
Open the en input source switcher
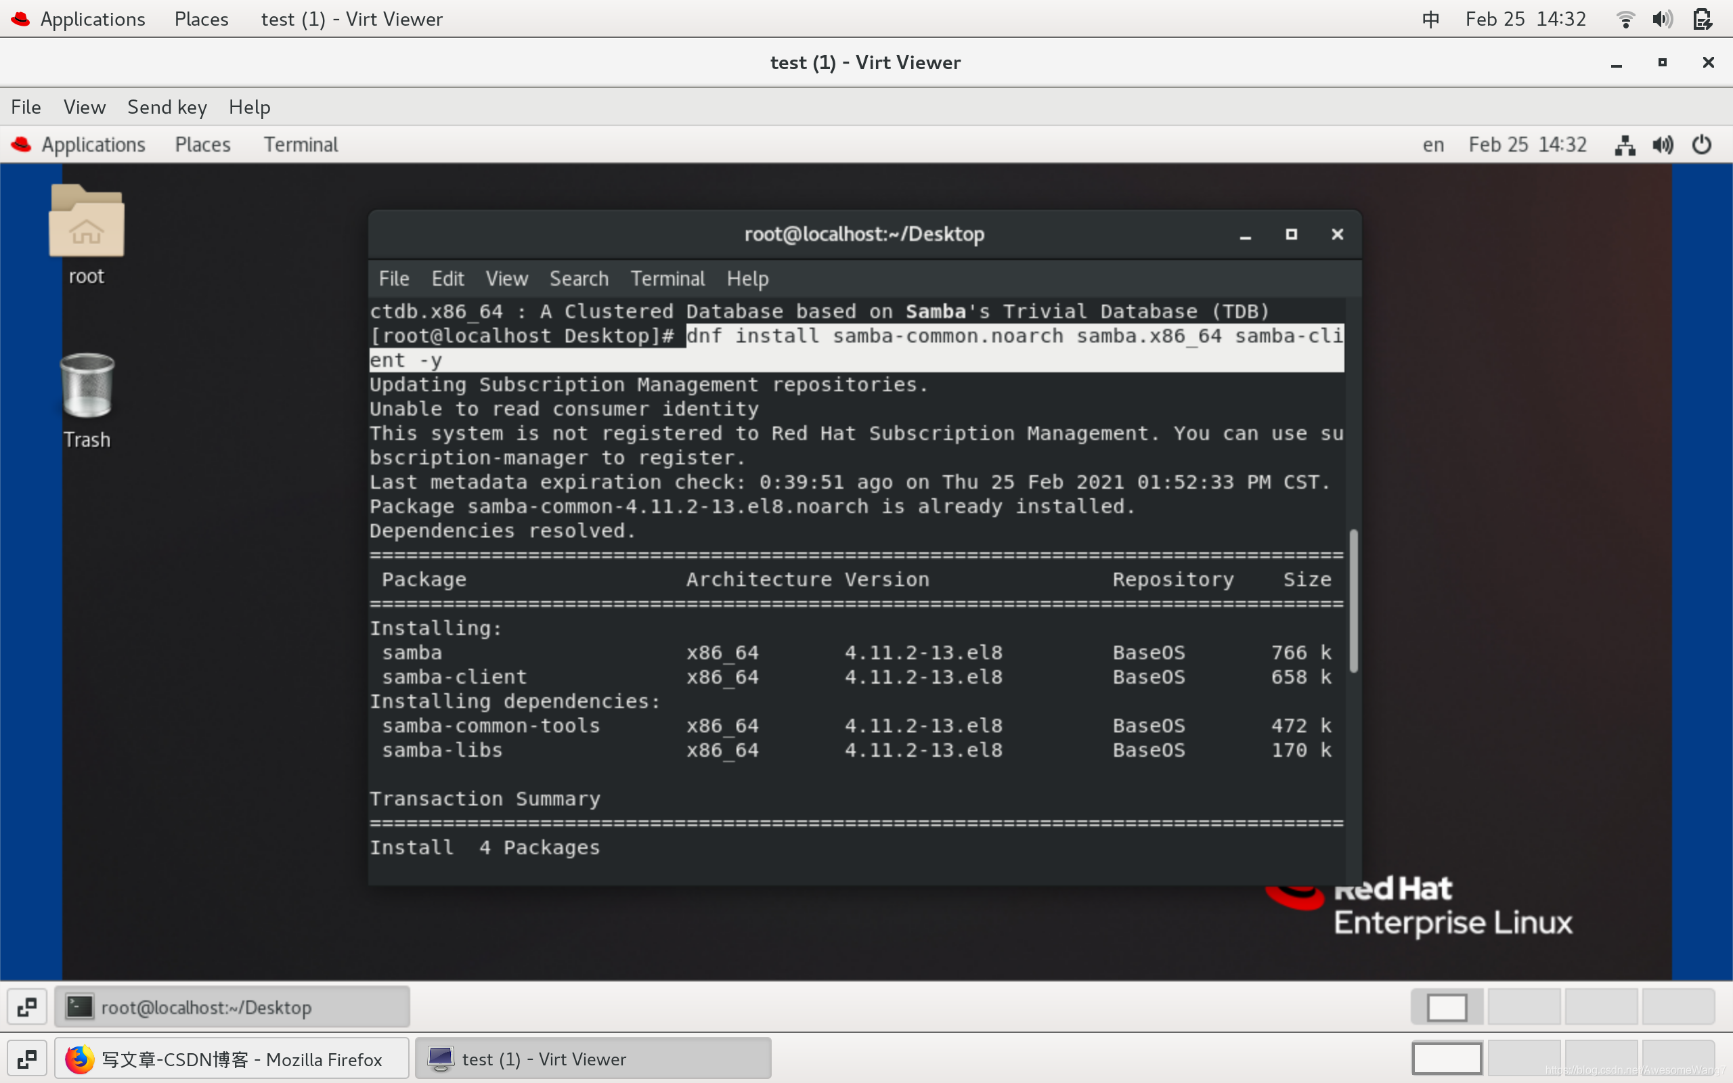click(1432, 144)
